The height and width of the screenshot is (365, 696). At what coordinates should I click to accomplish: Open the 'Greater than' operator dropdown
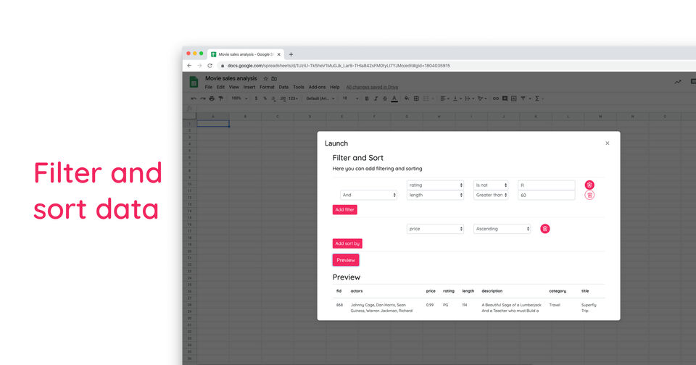click(x=491, y=195)
